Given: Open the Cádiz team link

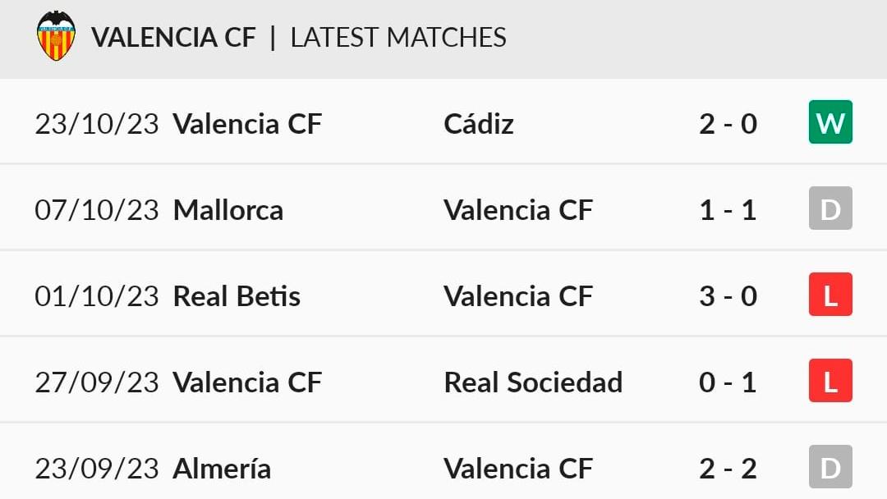Looking at the screenshot, I should pyautogui.click(x=479, y=124).
